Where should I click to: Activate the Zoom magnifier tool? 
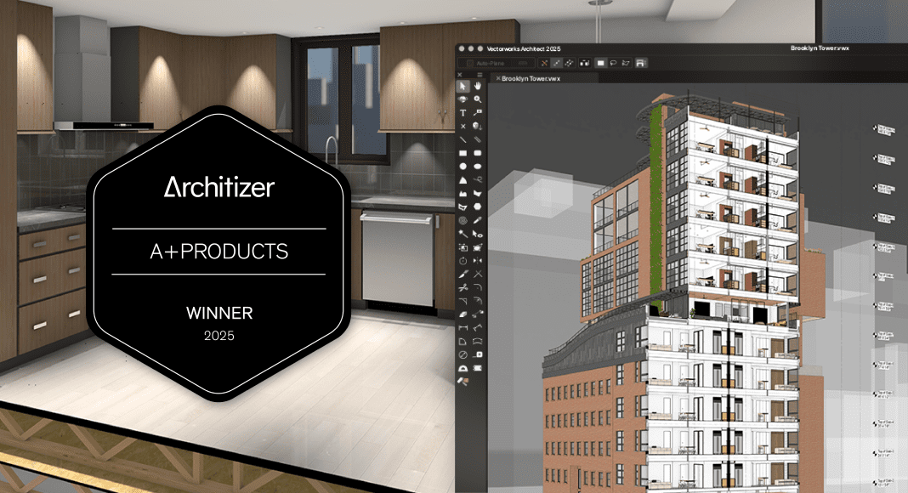[478, 99]
